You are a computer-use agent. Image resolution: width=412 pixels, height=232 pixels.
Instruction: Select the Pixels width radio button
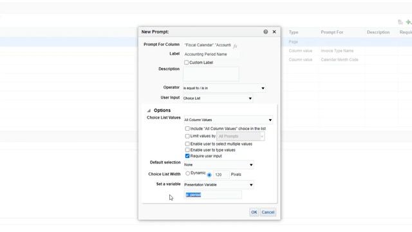coord(209,175)
